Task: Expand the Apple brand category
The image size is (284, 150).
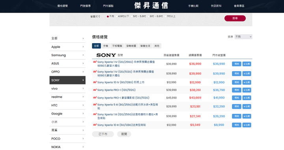Action: coord(67,47)
